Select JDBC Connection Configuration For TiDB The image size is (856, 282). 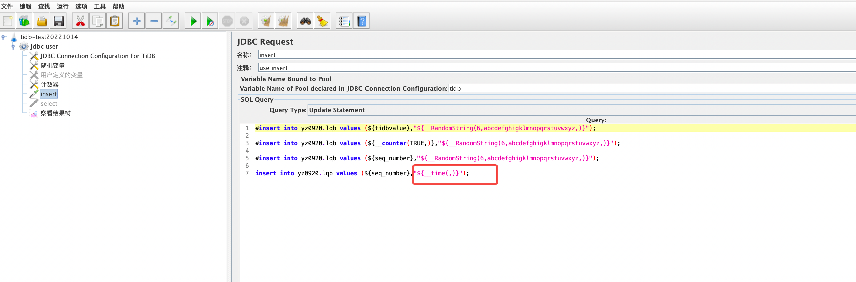tap(98, 56)
